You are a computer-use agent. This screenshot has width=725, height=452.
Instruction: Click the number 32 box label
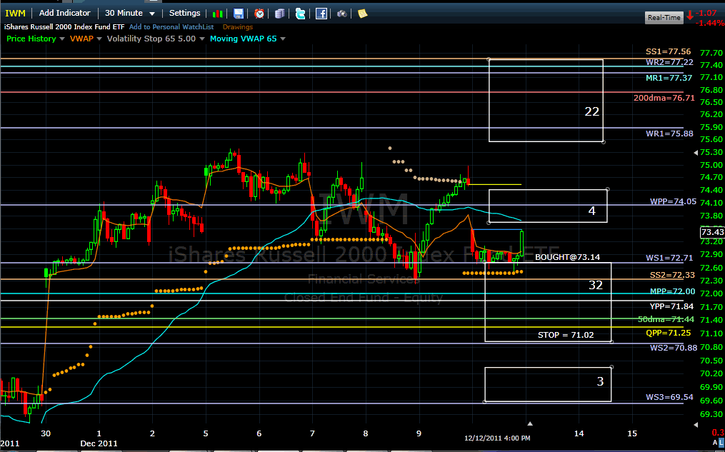[x=596, y=285]
